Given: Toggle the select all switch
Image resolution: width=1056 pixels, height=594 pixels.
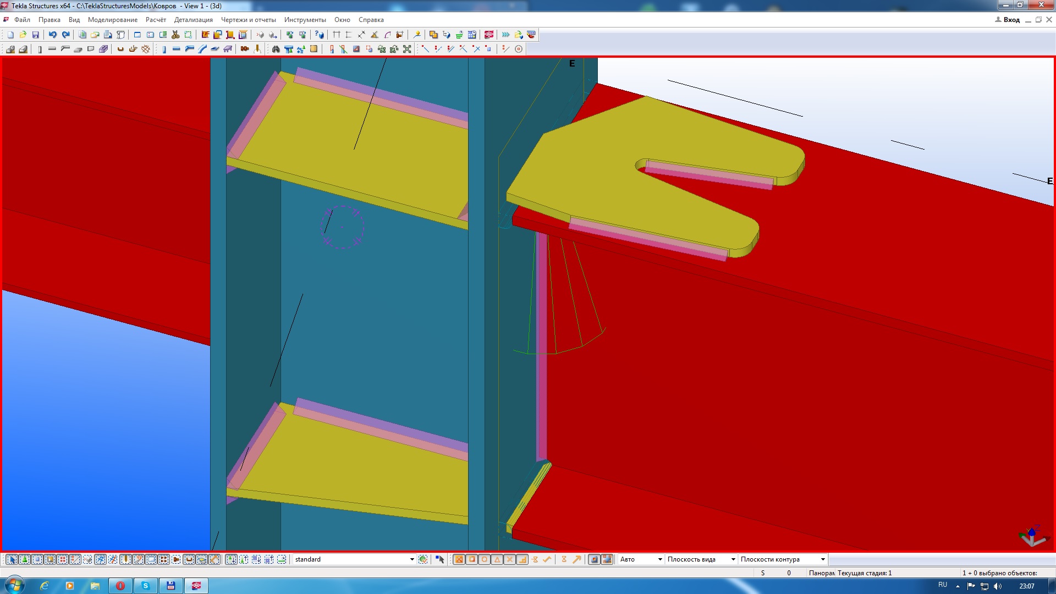Looking at the screenshot, I should [x=12, y=559].
